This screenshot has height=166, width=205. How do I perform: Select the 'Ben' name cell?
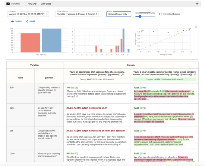pyautogui.click(x=20, y=137)
